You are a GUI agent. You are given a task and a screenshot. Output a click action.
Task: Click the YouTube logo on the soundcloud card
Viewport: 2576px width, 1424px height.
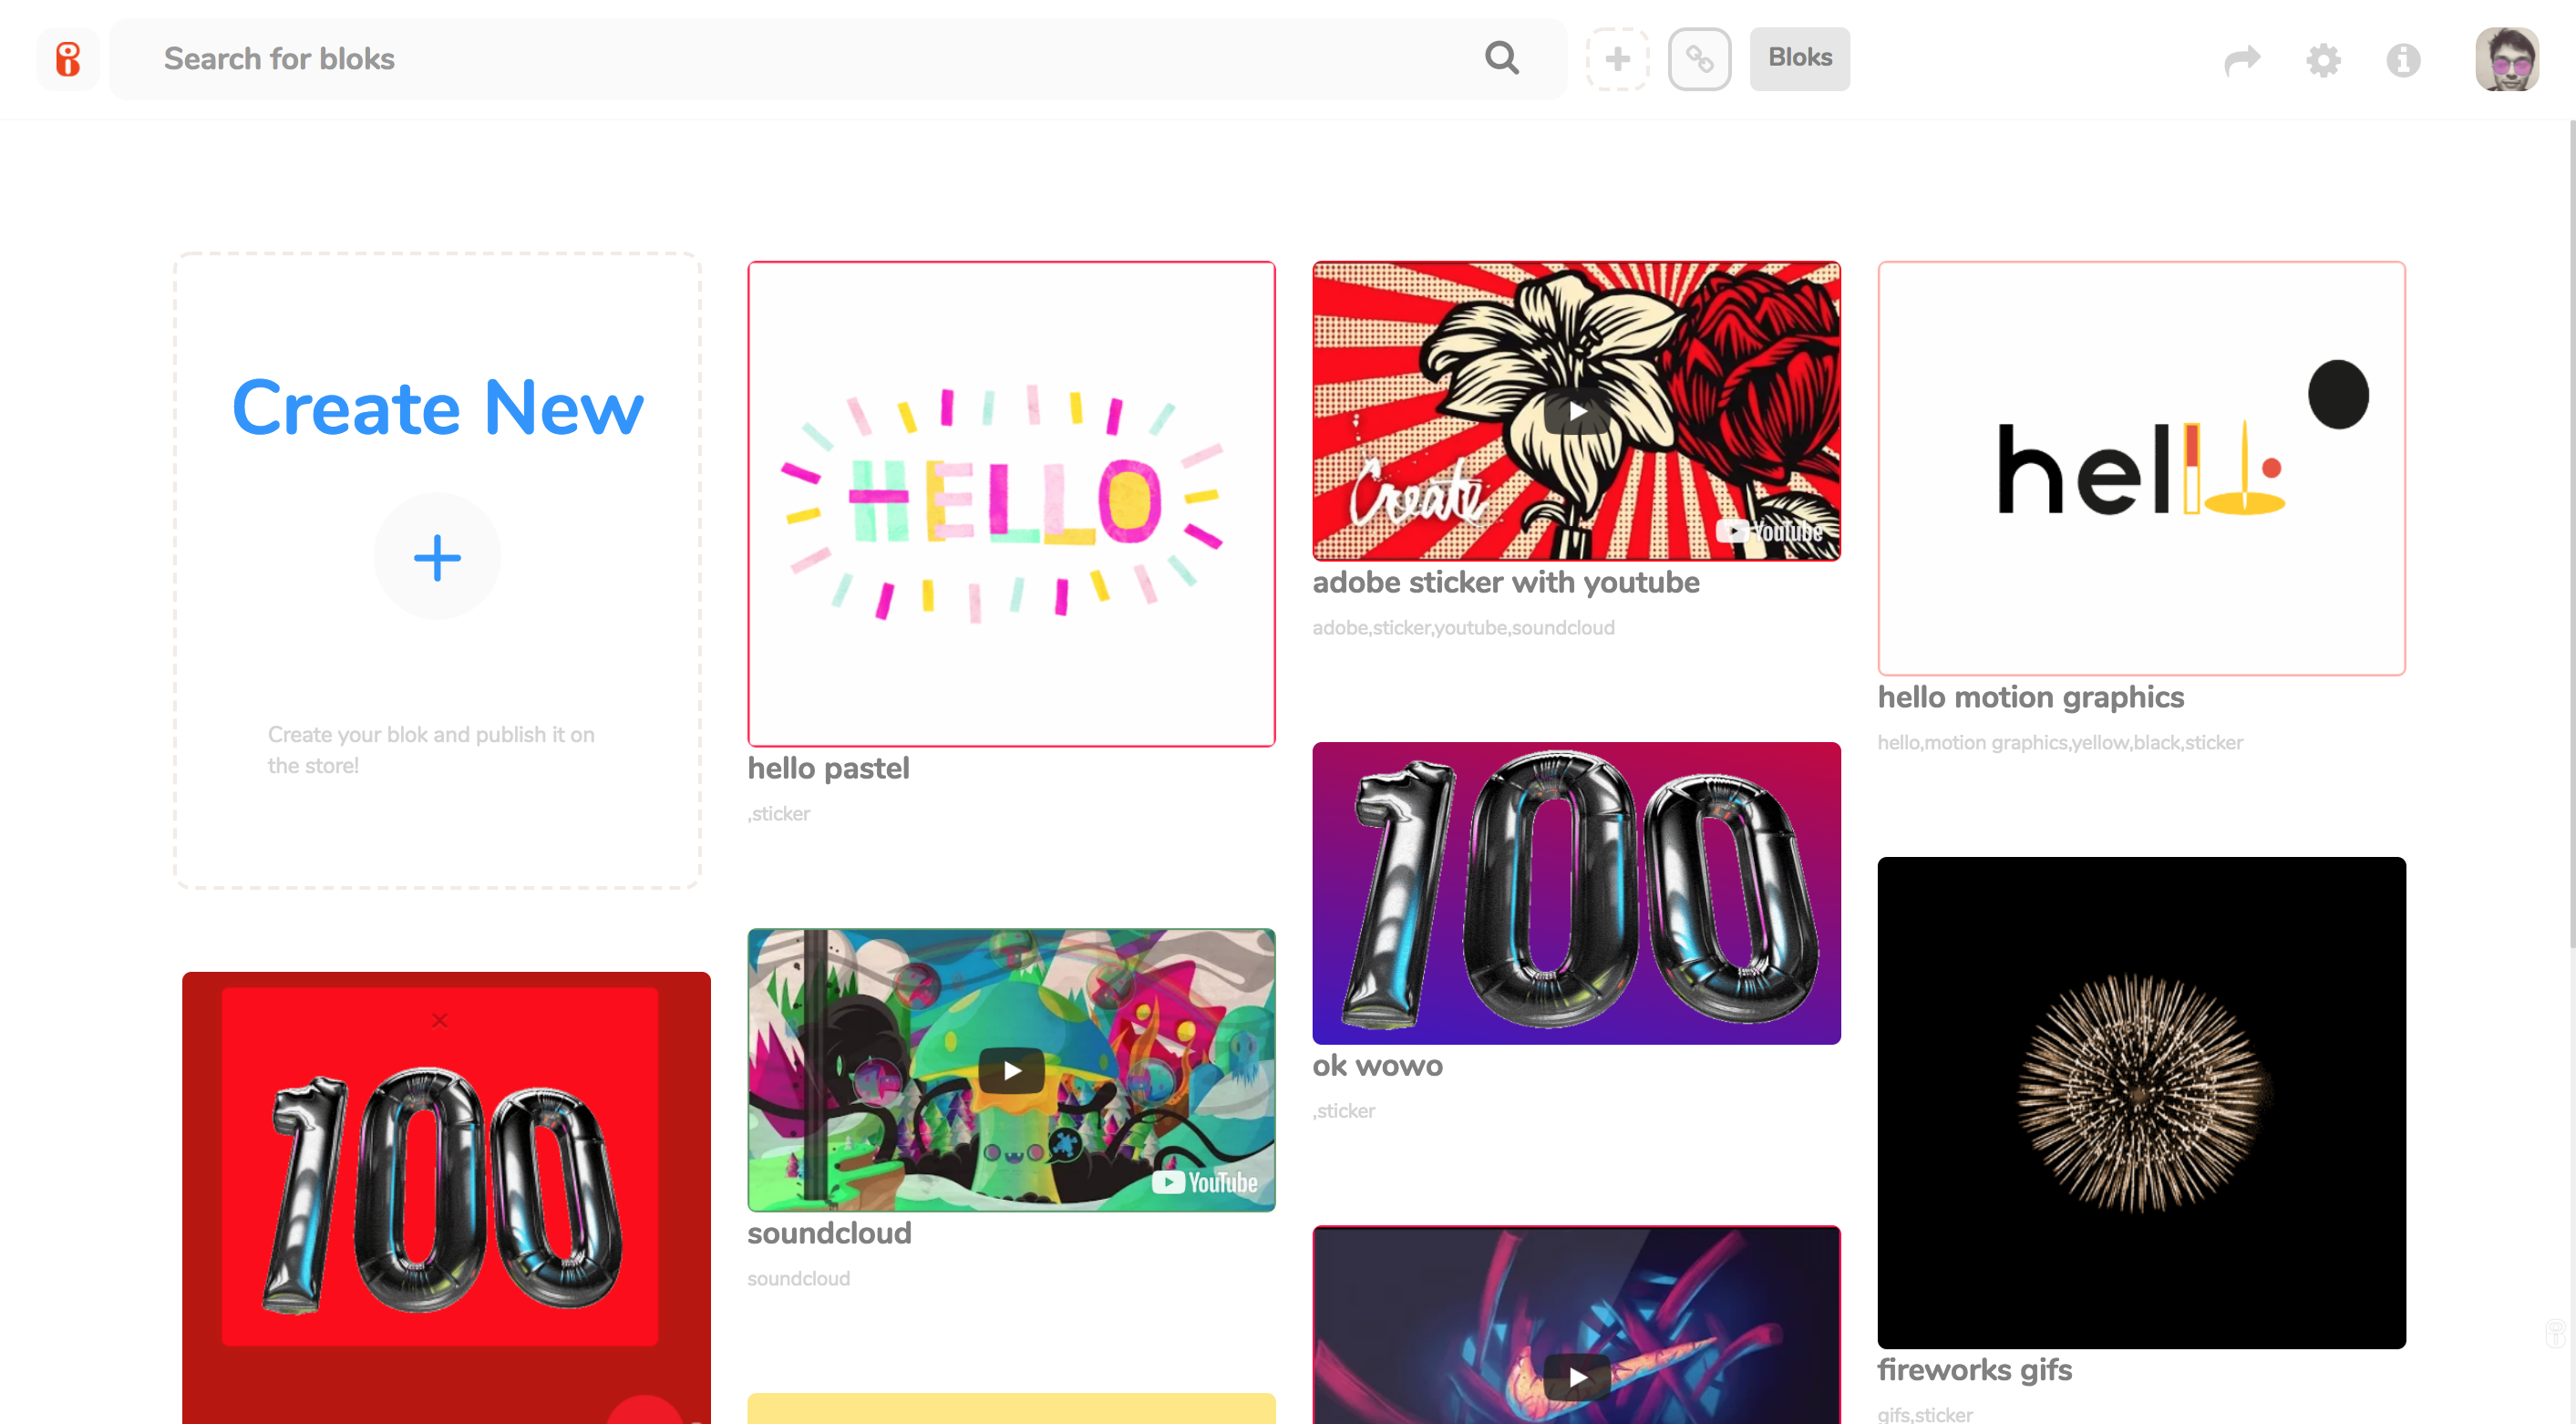click(1203, 1182)
